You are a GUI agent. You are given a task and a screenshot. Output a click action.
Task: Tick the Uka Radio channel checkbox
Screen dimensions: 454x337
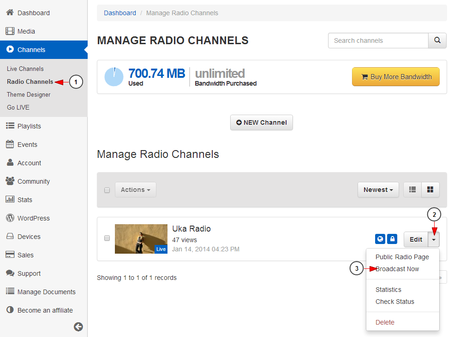pos(107,238)
